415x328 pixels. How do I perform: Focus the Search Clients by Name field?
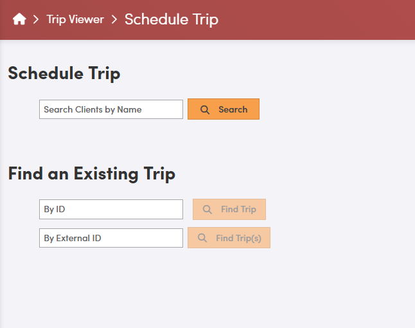click(111, 109)
